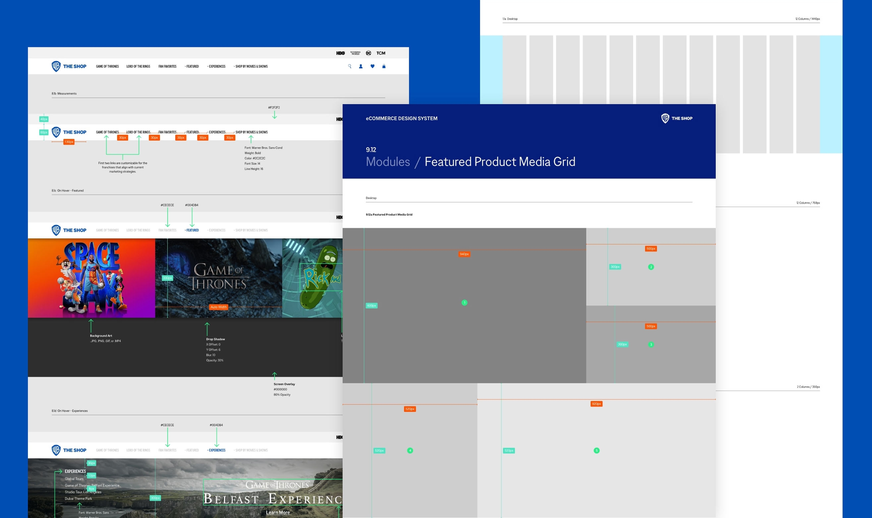Click the '1.1a Desktop' grid label
This screenshot has width=872, height=518.
coord(510,19)
